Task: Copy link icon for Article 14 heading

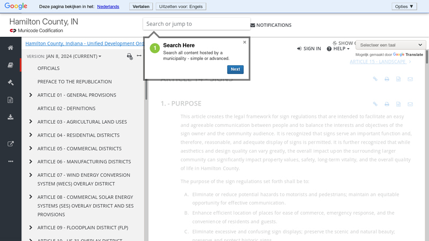Action: click(x=375, y=79)
